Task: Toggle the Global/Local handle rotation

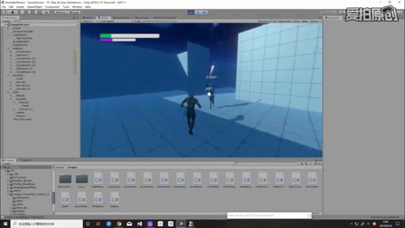Action: pos(74,12)
